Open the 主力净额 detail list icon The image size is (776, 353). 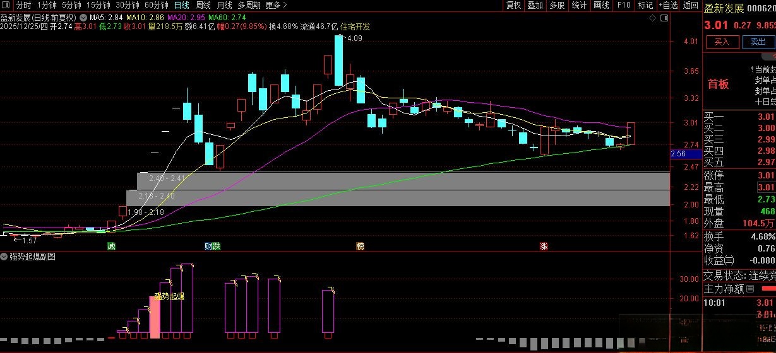point(750,289)
